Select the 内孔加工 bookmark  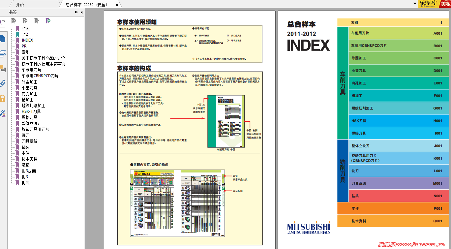30,94
